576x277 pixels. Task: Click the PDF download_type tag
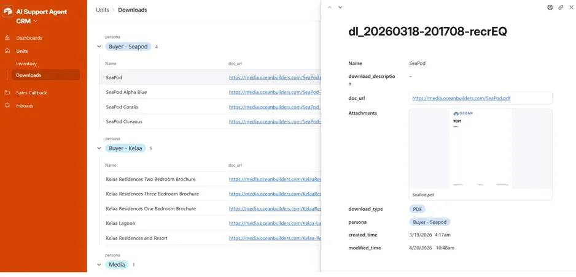click(418, 209)
